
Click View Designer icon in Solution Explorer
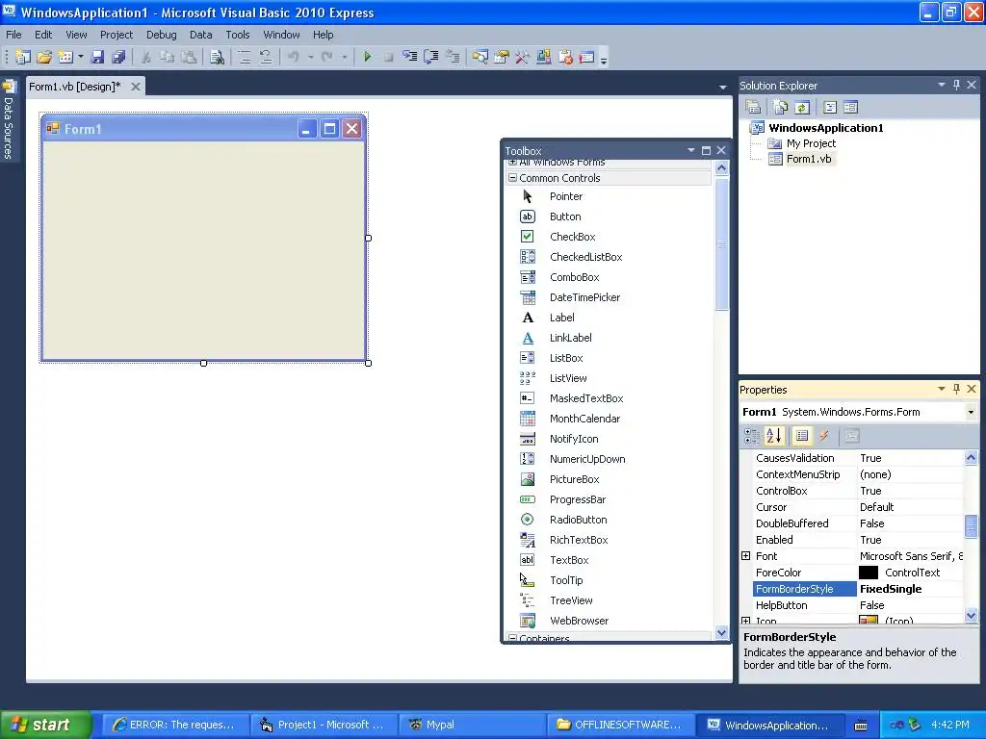[x=851, y=107]
